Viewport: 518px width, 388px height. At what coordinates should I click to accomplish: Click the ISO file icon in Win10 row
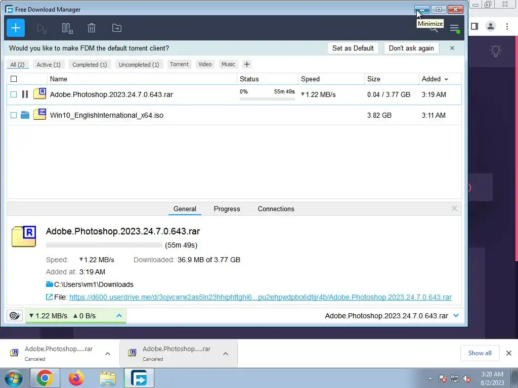pos(39,114)
